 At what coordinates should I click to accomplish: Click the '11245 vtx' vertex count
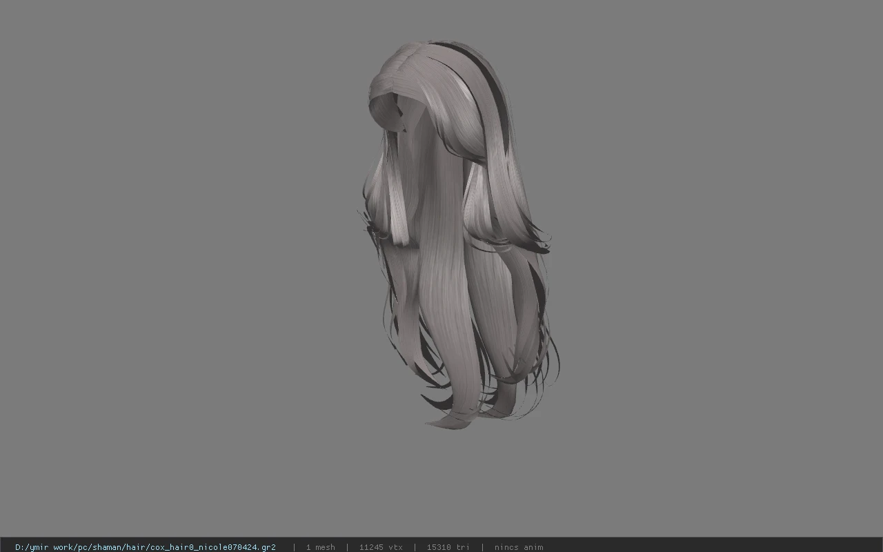click(x=381, y=547)
